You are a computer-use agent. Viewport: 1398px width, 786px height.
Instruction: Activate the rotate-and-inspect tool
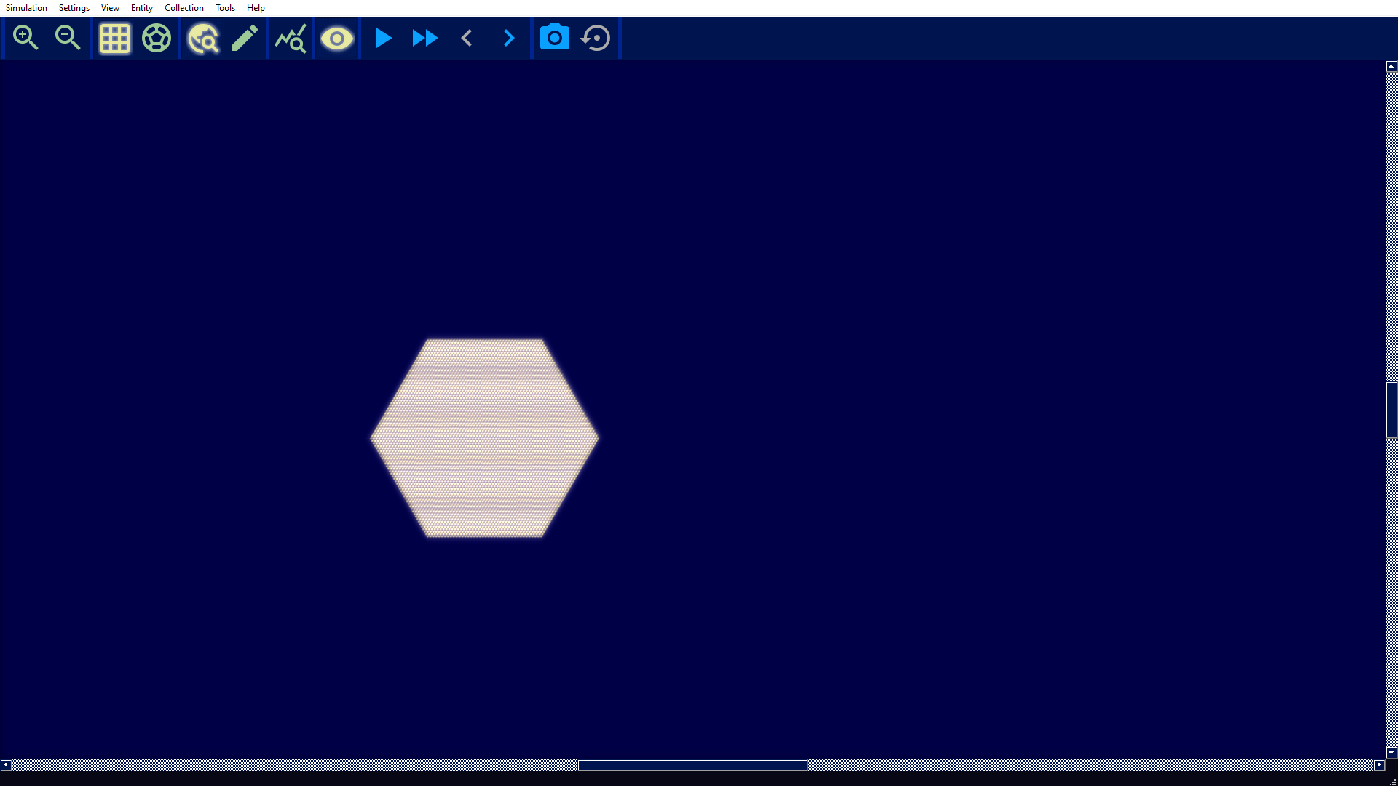click(202, 38)
